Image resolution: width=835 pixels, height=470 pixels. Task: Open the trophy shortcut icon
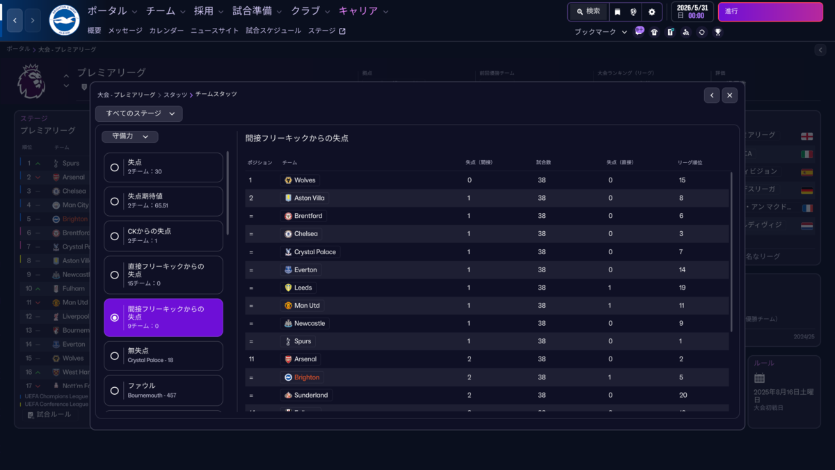717,32
